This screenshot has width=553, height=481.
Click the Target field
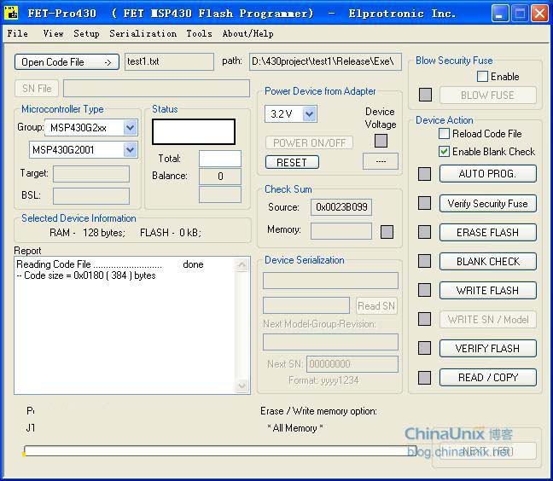[x=91, y=174]
